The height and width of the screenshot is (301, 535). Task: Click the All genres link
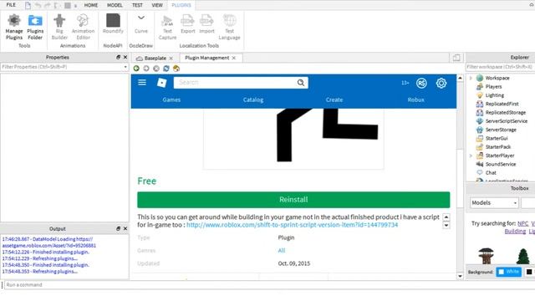click(x=281, y=251)
